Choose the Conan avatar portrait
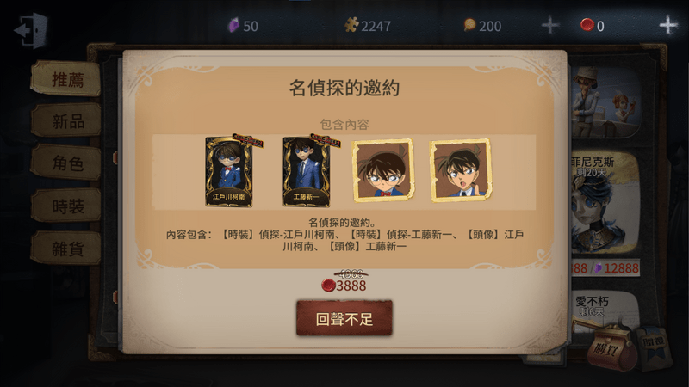Image resolution: width=689 pixels, height=387 pixels. [383, 170]
